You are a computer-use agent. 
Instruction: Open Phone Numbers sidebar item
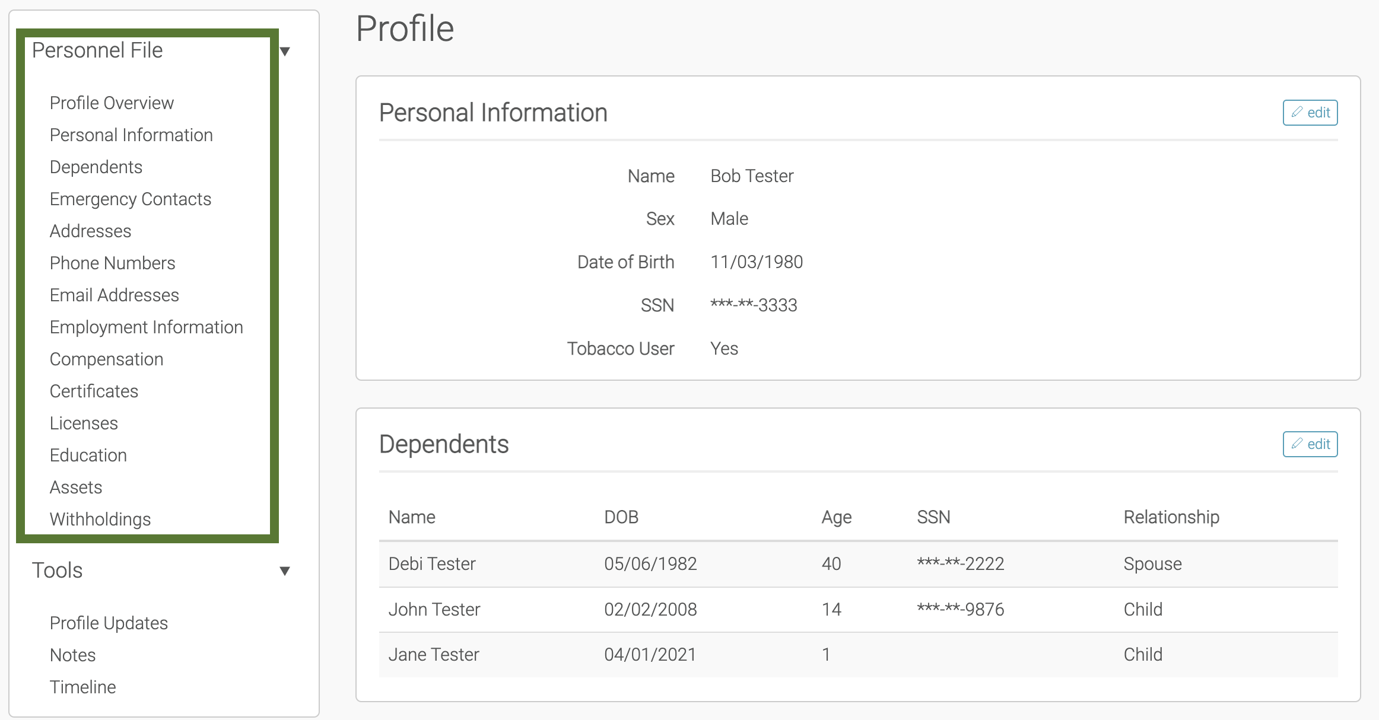(x=112, y=263)
